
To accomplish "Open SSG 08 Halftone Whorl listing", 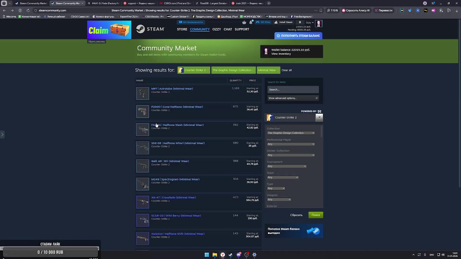I will (x=178, y=143).
